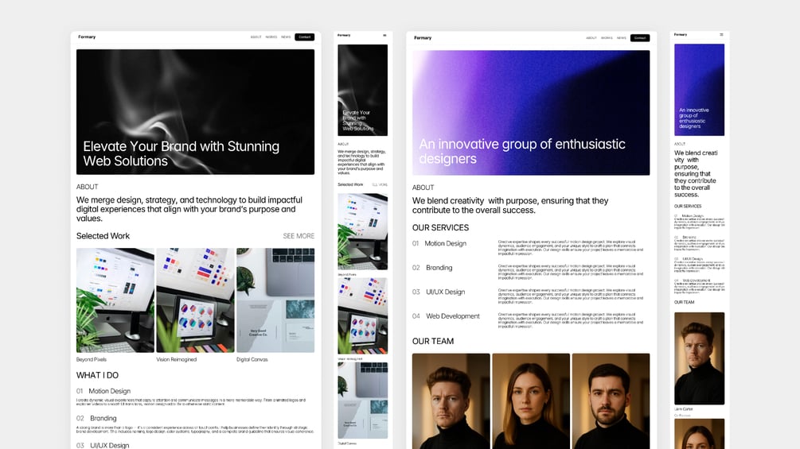Click the Formary logo on the purple-hero desktop page
The image size is (800, 449).
click(423, 37)
